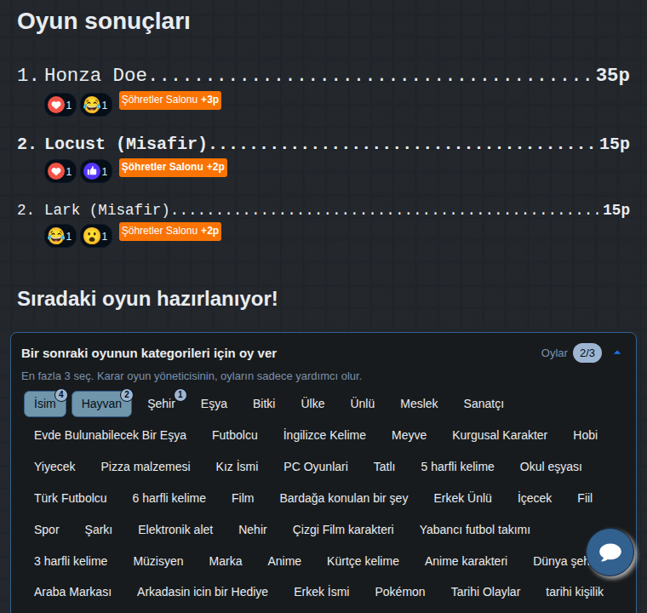Screen dimensions: 647x613
Task: Select the Hobi category
Action: 585,435
